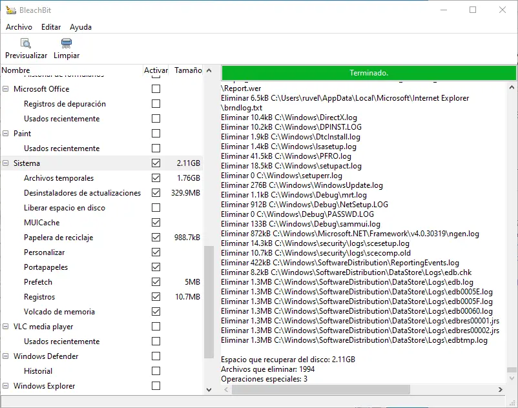Screen dimensions: 518x408
Task: Select the Portapapeles tree item
Action: point(46,267)
